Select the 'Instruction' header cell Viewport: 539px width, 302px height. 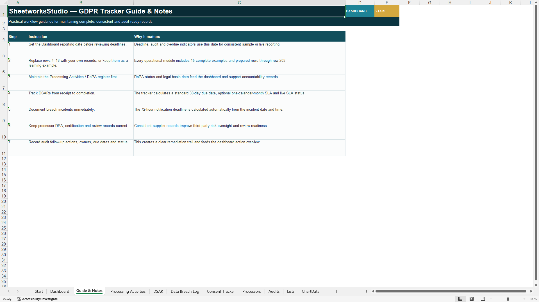[x=81, y=37]
